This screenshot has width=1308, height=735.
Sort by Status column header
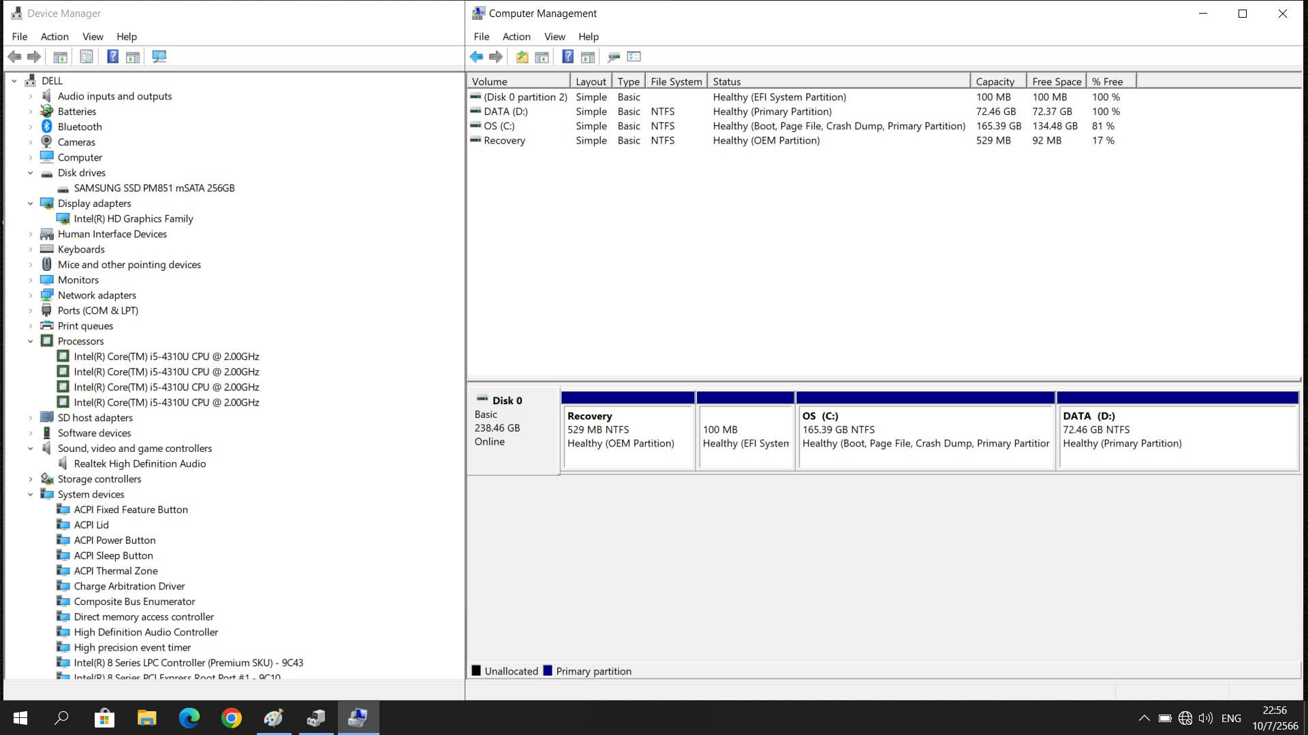click(839, 82)
